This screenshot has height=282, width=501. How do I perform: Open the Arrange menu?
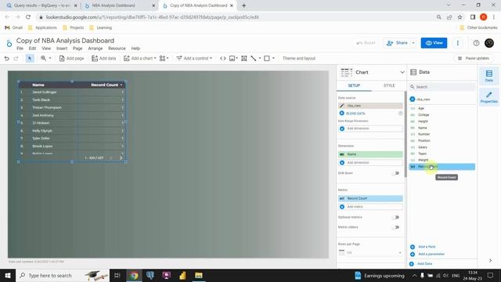click(x=96, y=49)
